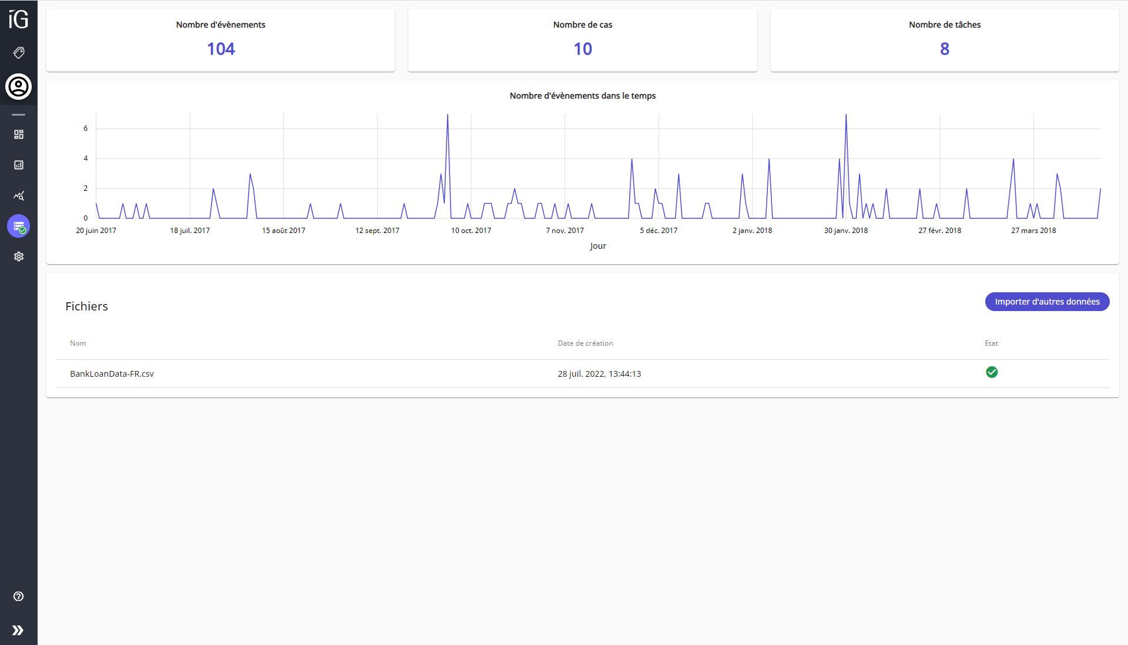This screenshot has height=645, width=1128.
Task: Open the user profile avatar
Action: [19, 87]
